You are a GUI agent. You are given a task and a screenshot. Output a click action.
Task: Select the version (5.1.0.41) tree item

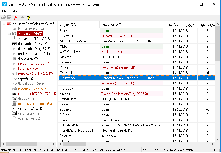30,108
